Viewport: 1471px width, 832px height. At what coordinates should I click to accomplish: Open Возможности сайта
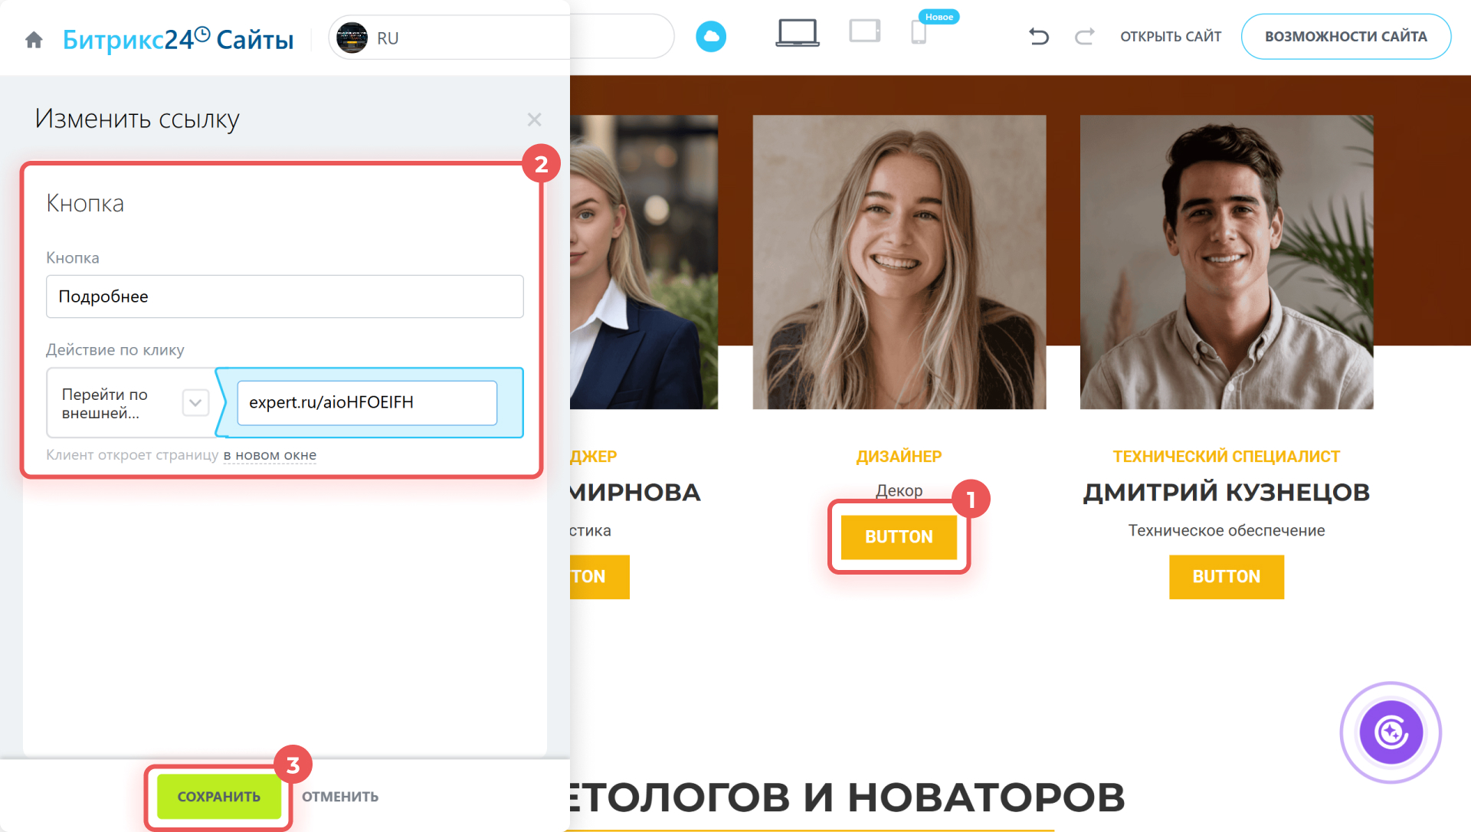[x=1345, y=37]
